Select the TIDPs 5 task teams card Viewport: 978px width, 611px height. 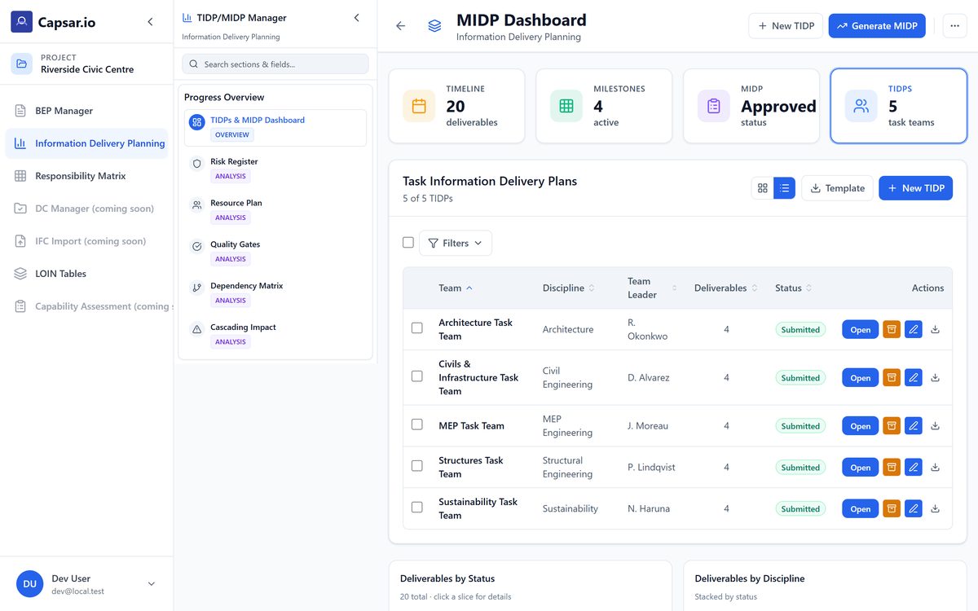point(899,106)
